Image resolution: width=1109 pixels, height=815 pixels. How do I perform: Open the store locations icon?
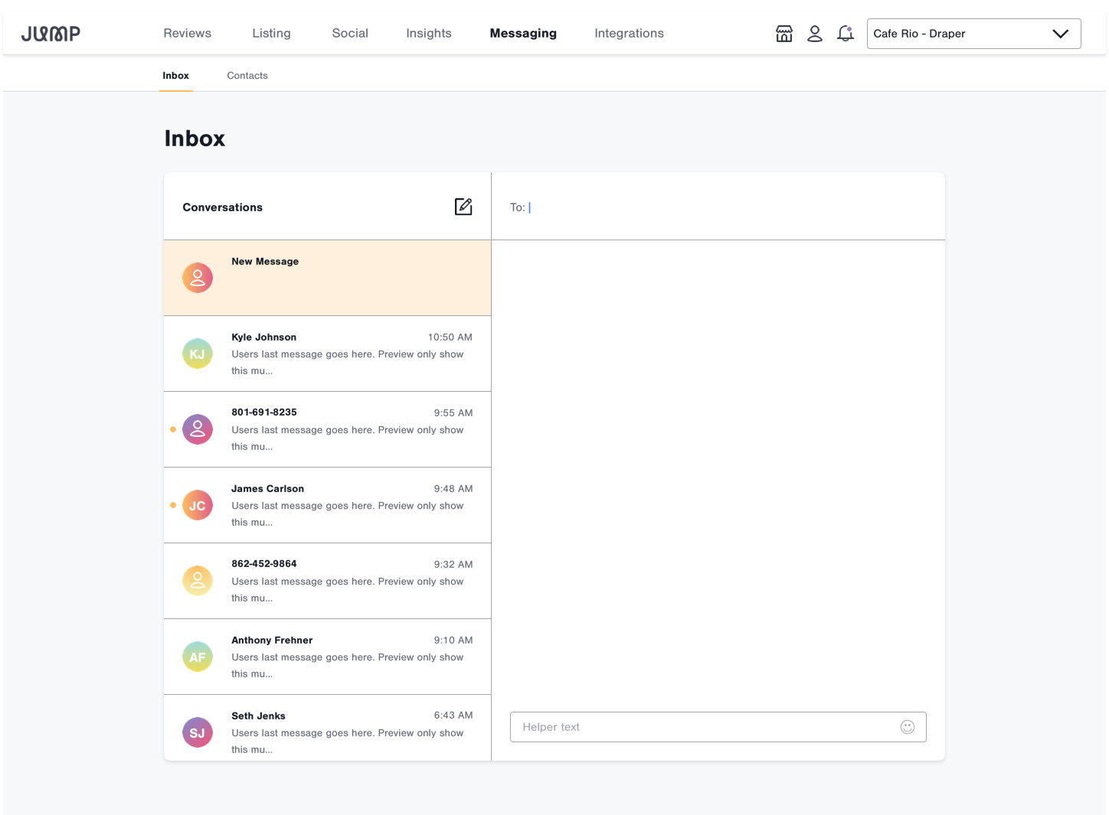[784, 34]
